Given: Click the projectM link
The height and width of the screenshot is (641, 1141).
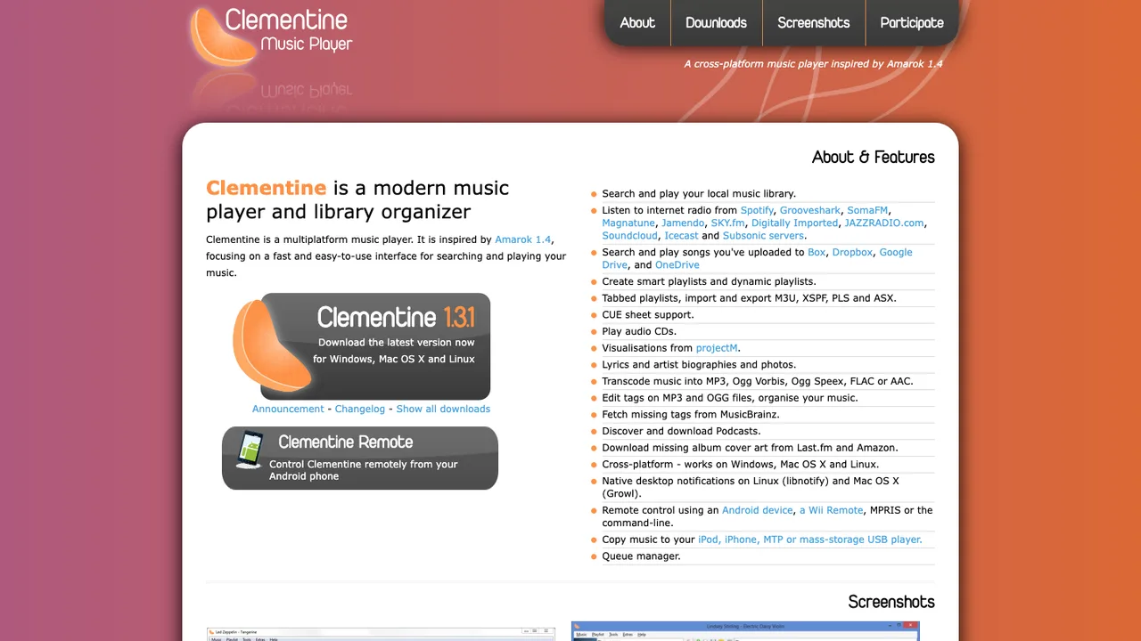Looking at the screenshot, I should pyautogui.click(x=717, y=348).
